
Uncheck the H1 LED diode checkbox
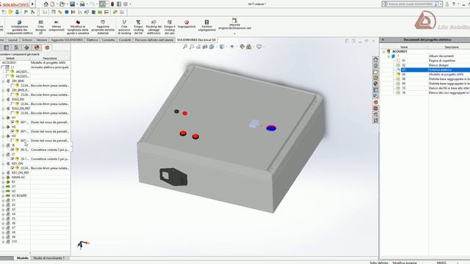(12, 122)
